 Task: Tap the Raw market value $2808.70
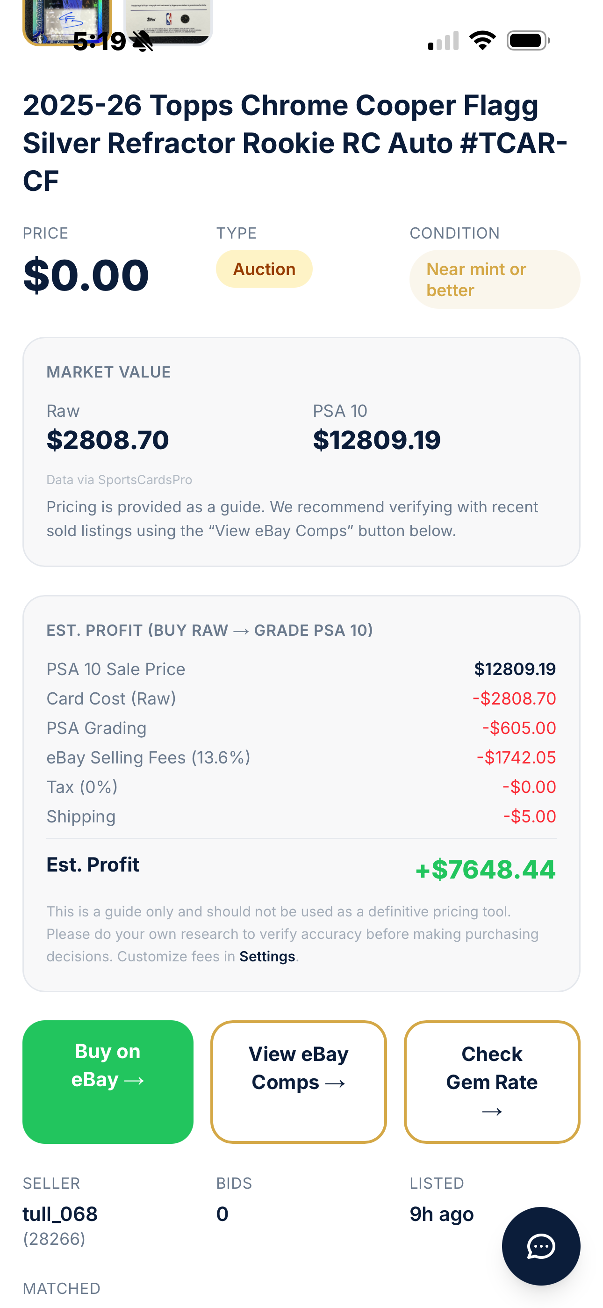[x=108, y=440]
